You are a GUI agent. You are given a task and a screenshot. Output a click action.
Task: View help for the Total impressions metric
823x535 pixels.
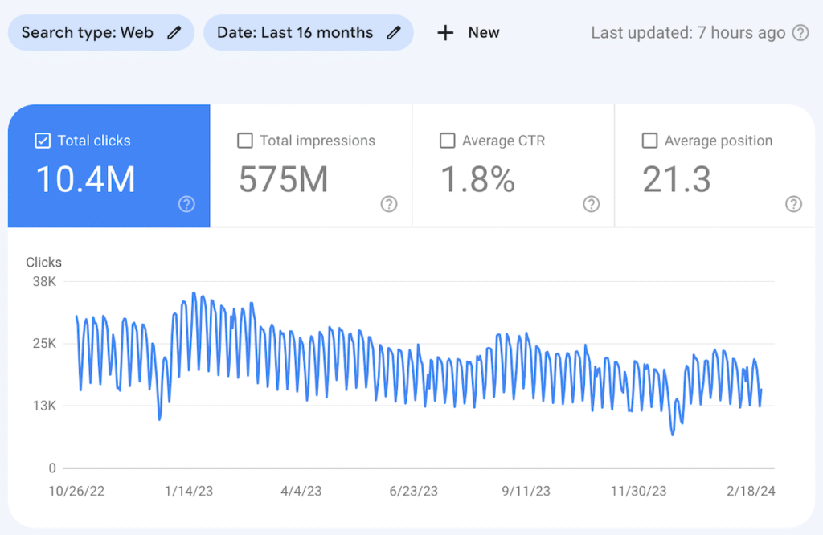pyautogui.click(x=389, y=205)
